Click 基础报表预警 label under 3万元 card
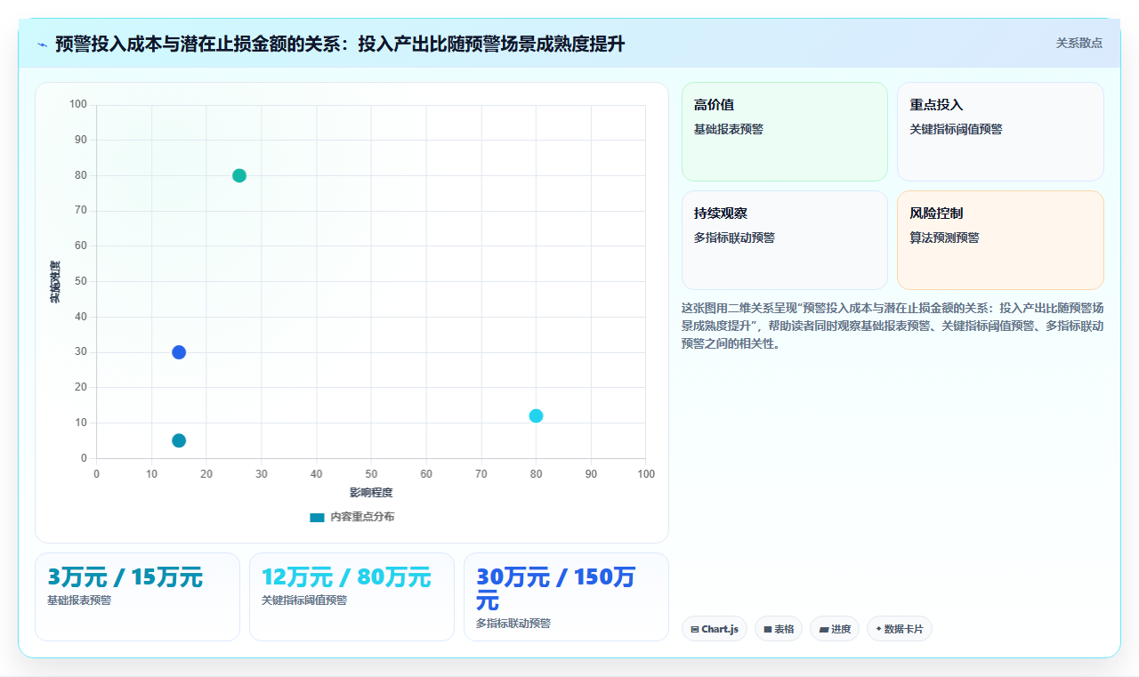Viewport: 1139px width, 677px height. (79, 600)
